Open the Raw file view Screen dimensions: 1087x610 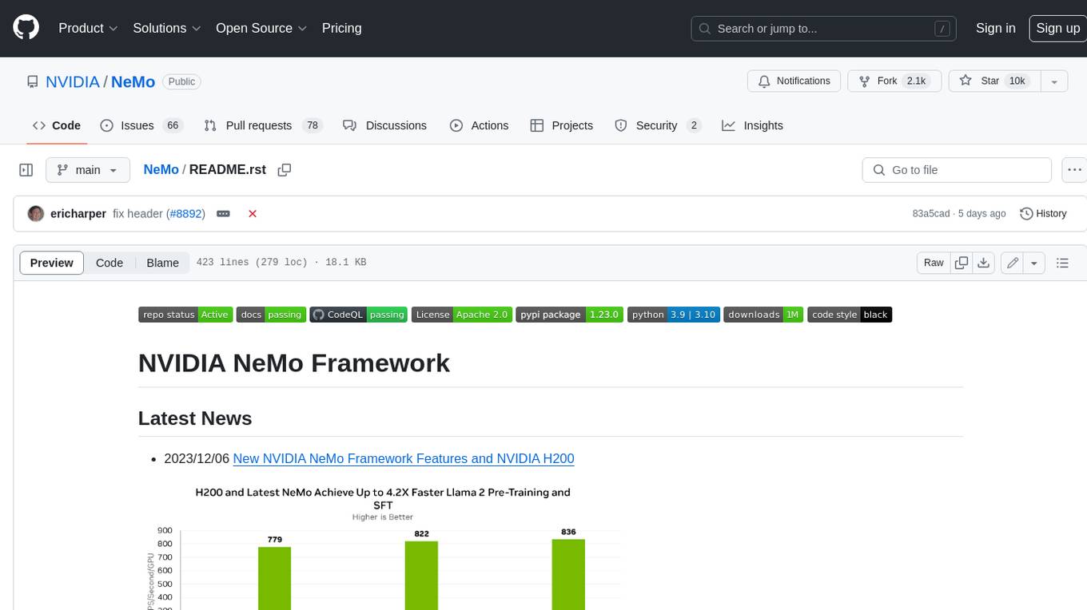click(934, 263)
